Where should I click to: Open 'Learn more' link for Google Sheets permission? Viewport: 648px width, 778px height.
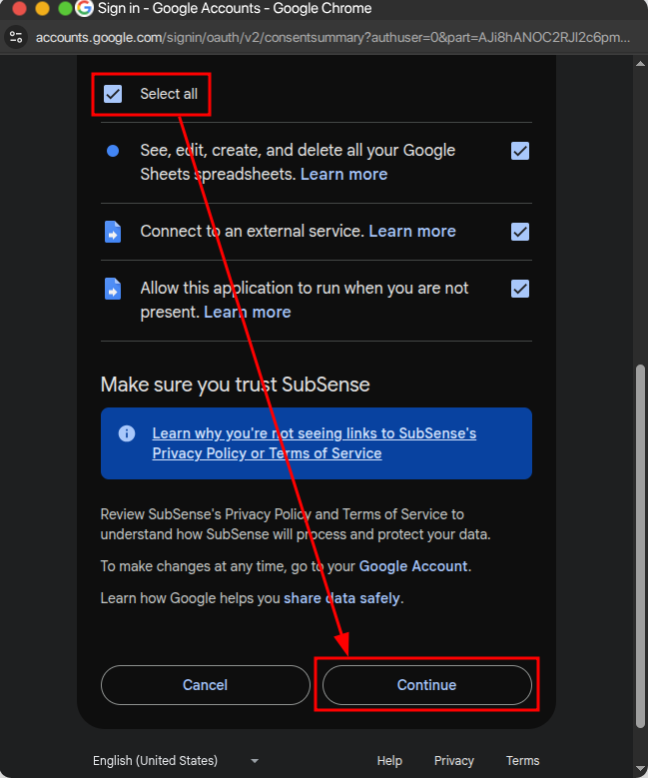(343, 174)
